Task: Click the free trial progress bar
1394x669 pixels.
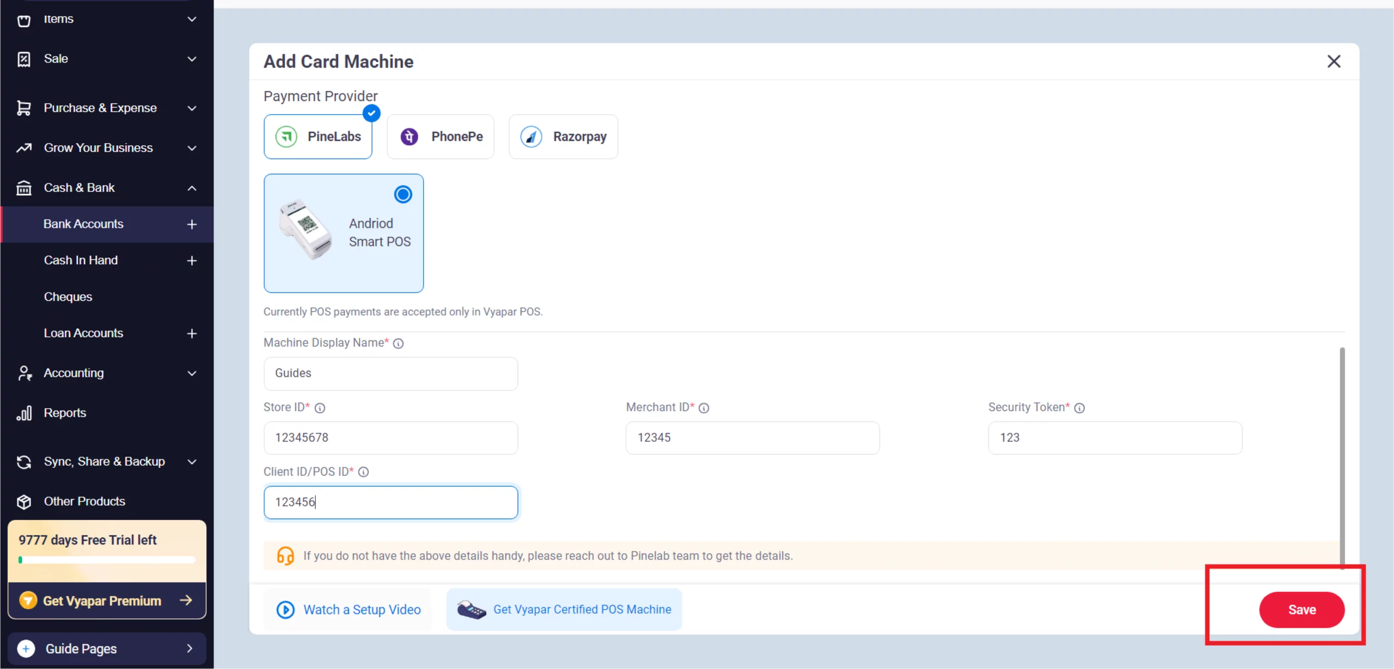Action: (x=107, y=560)
